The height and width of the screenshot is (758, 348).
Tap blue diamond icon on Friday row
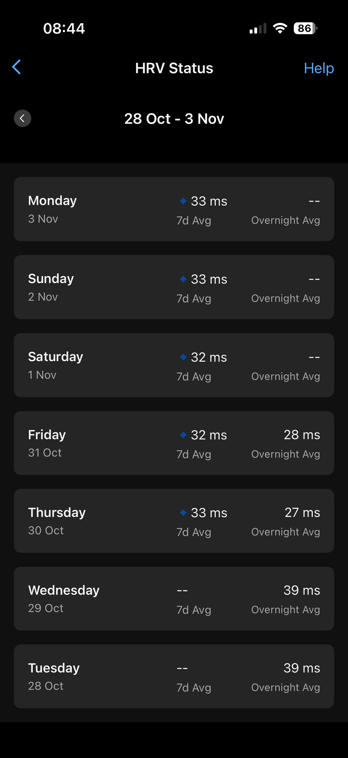(x=183, y=435)
